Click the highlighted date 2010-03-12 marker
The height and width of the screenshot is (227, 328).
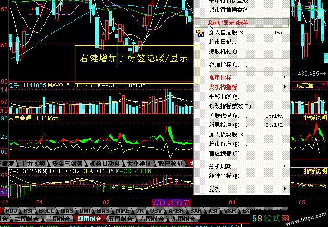(171, 202)
